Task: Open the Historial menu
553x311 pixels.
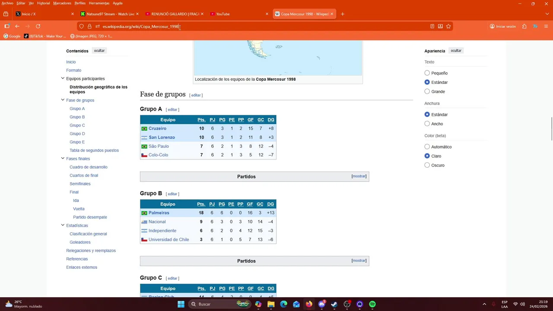Action: (43, 3)
